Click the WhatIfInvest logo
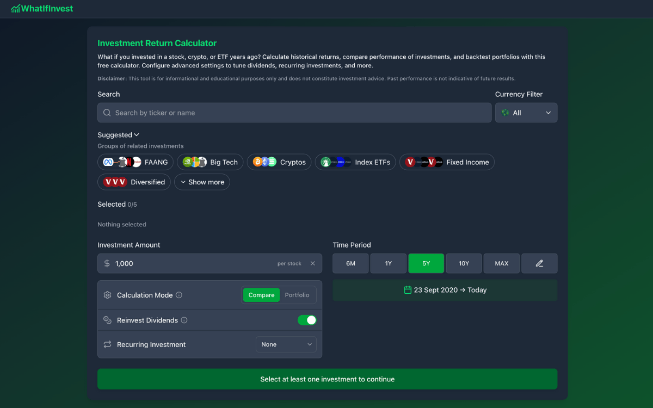This screenshot has height=408, width=653. click(42, 8)
